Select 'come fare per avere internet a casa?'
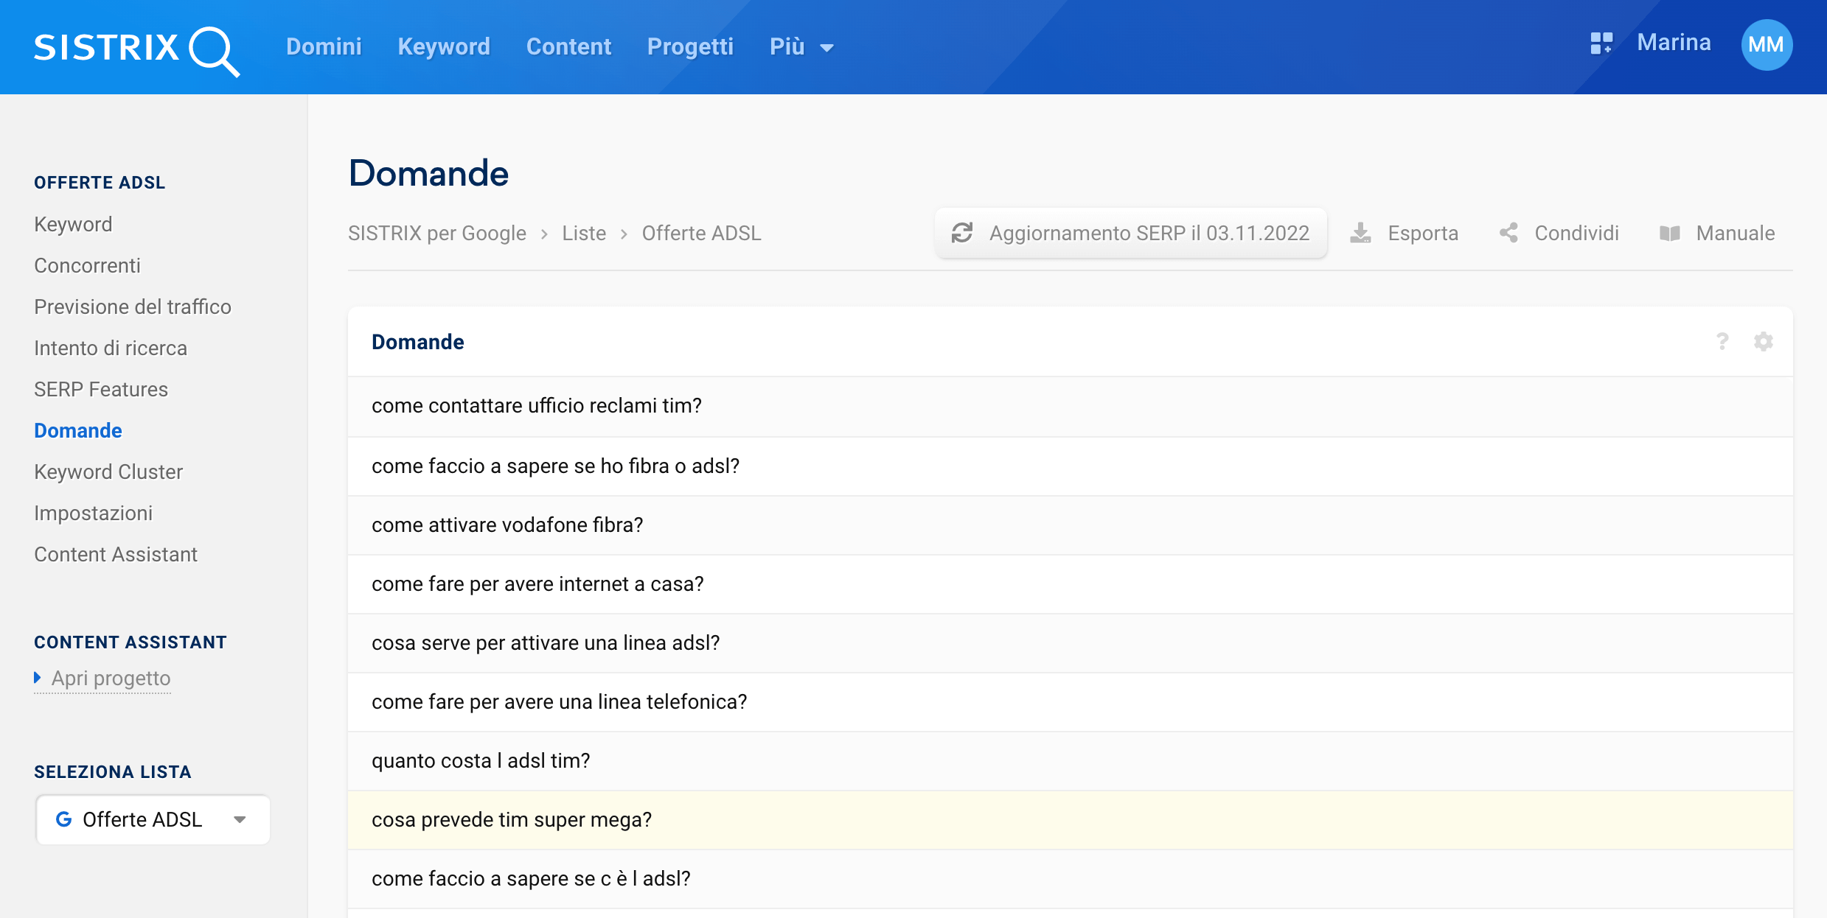The height and width of the screenshot is (918, 1827). coord(1071,584)
